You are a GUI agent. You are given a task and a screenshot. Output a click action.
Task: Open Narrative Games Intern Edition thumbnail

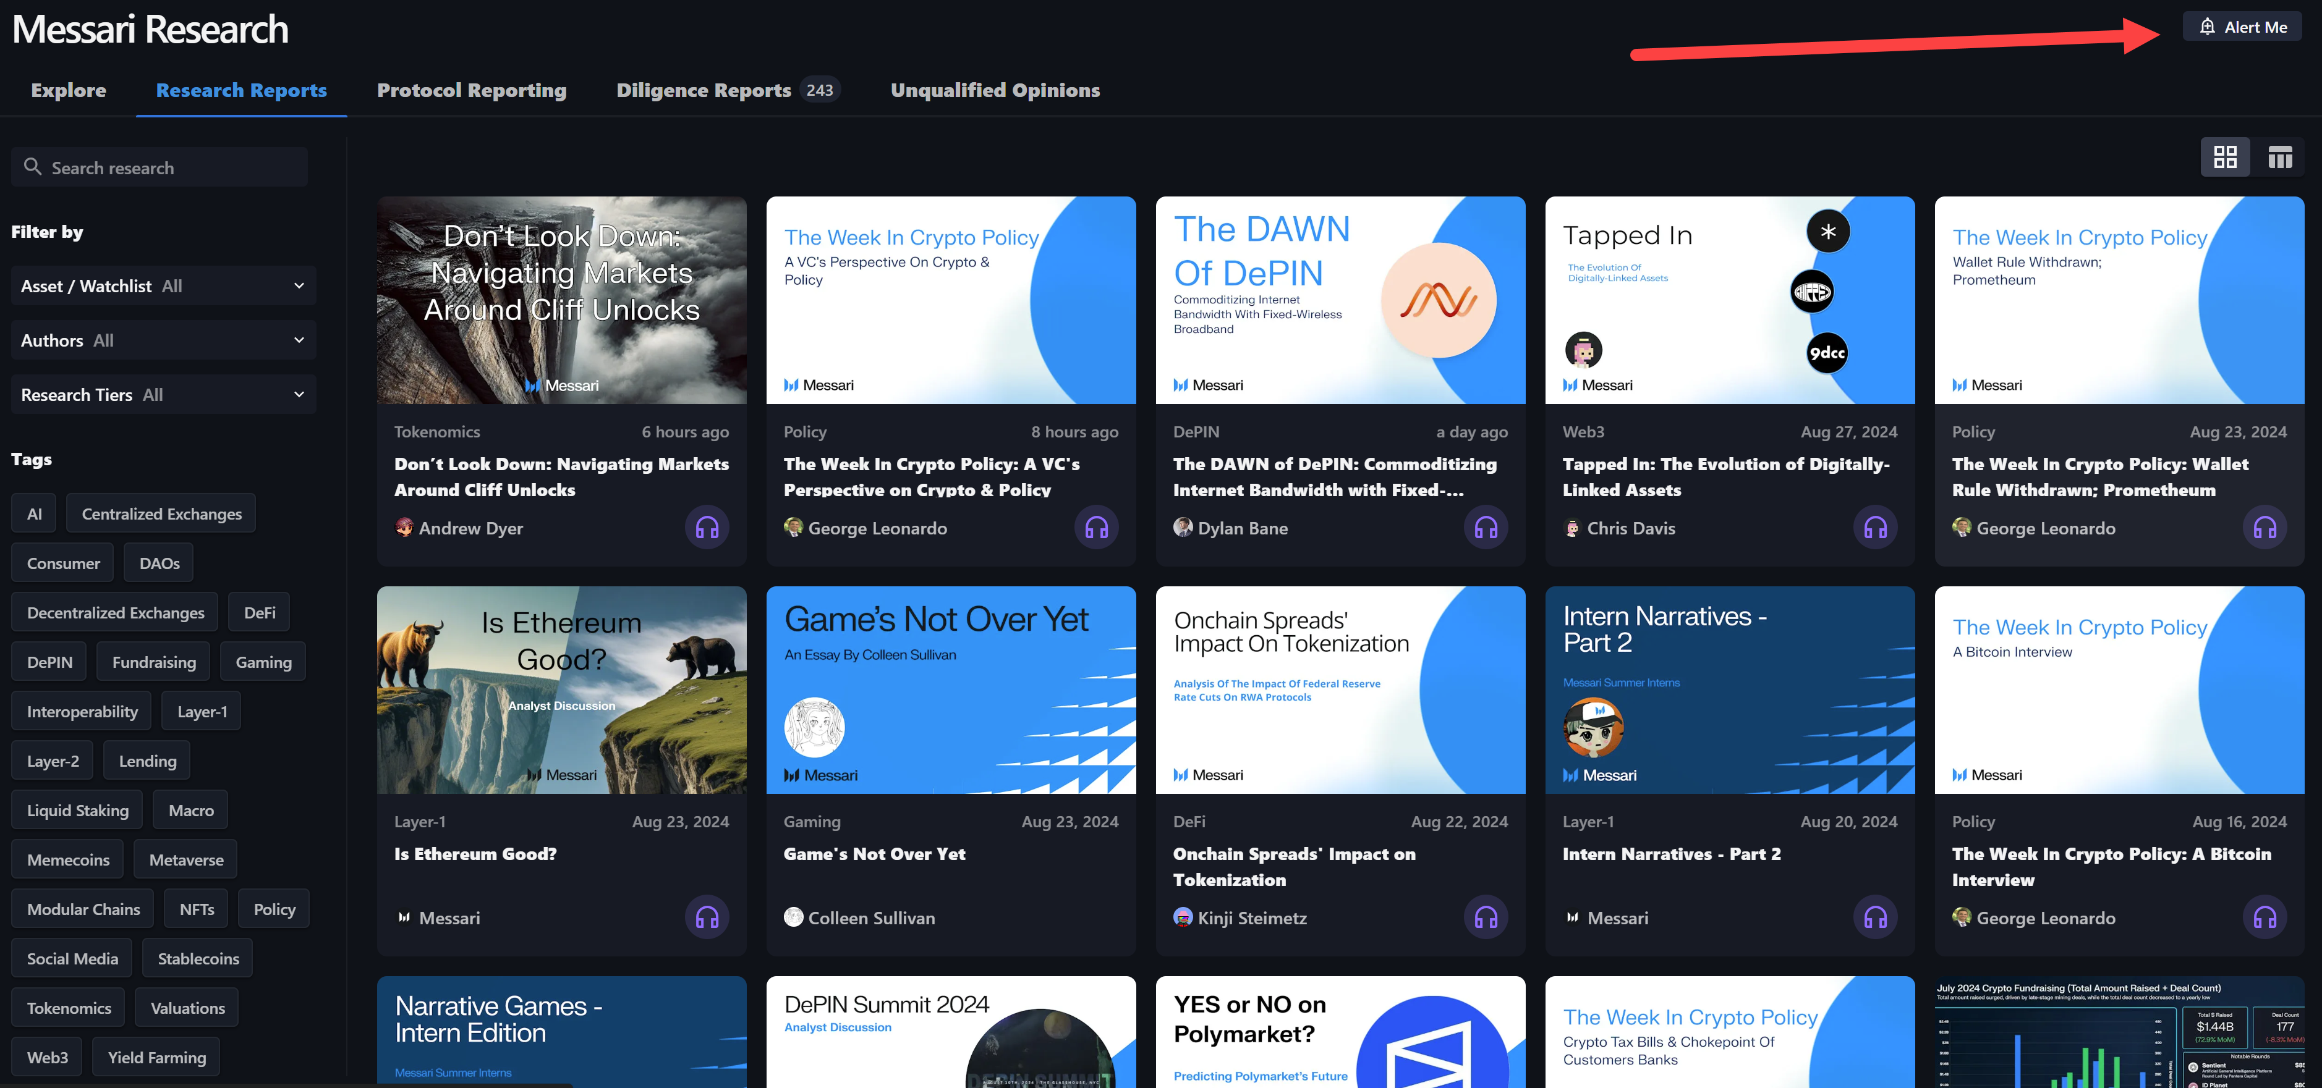(x=561, y=1031)
